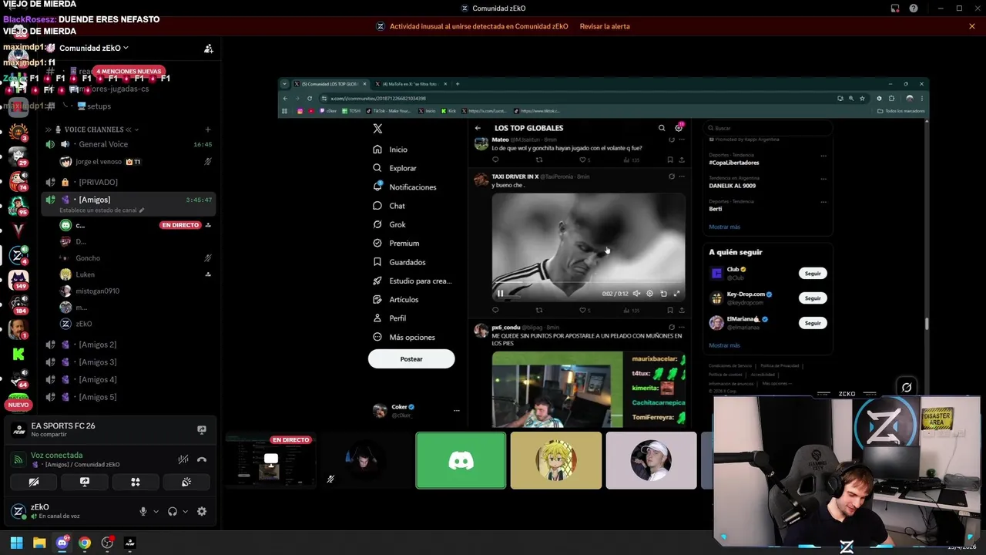Click 'Mostrar más' under trends
Viewport: 986px width, 555px height.
click(x=724, y=227)
